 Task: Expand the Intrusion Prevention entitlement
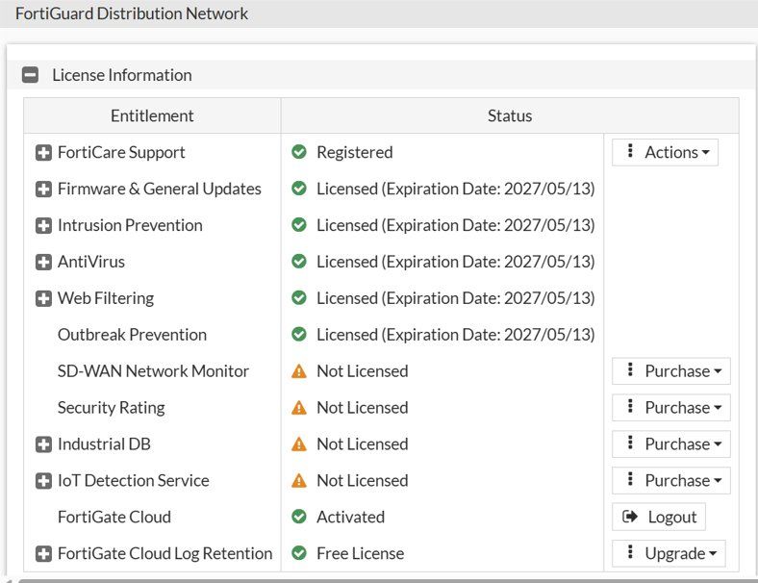pos(43,225)
